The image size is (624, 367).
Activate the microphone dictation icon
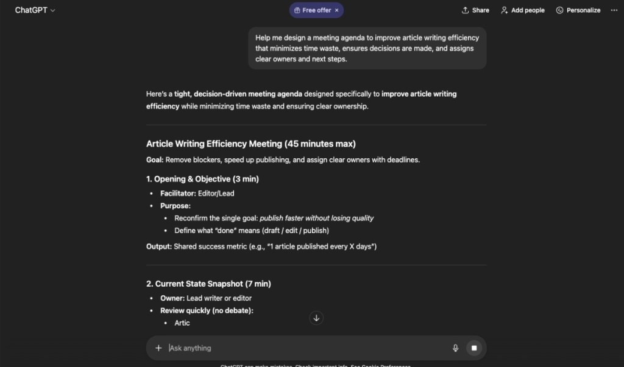coord(455,348)
